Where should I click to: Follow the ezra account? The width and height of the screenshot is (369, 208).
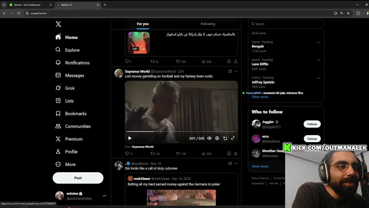(312, 139)
